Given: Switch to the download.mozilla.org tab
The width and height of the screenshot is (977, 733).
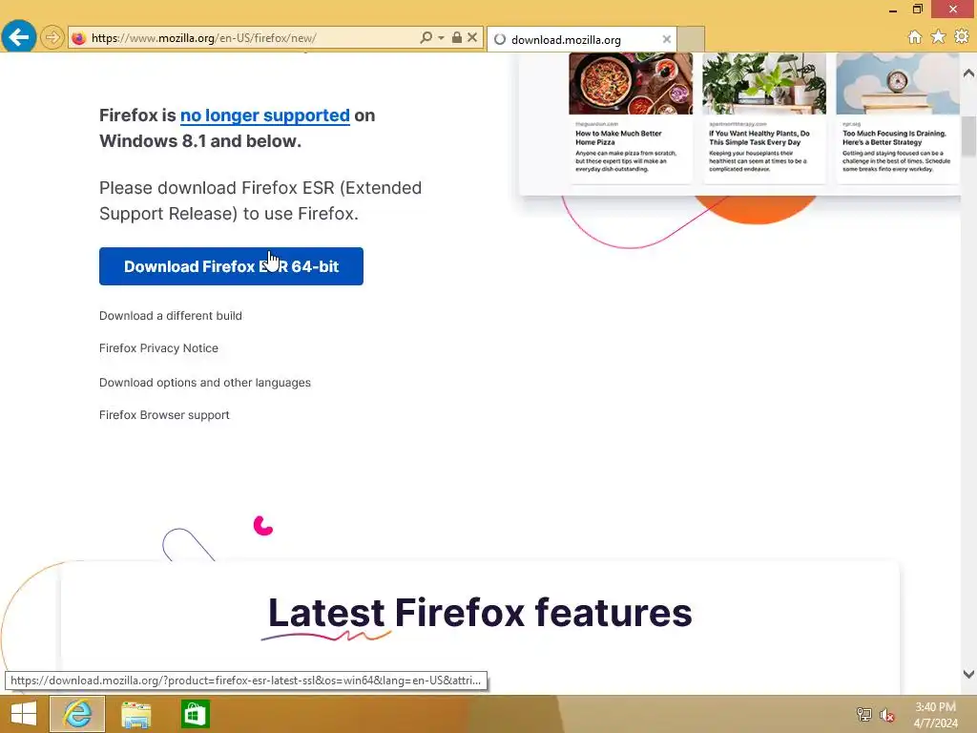Looking at the screenshot, I should pos(581,39).
